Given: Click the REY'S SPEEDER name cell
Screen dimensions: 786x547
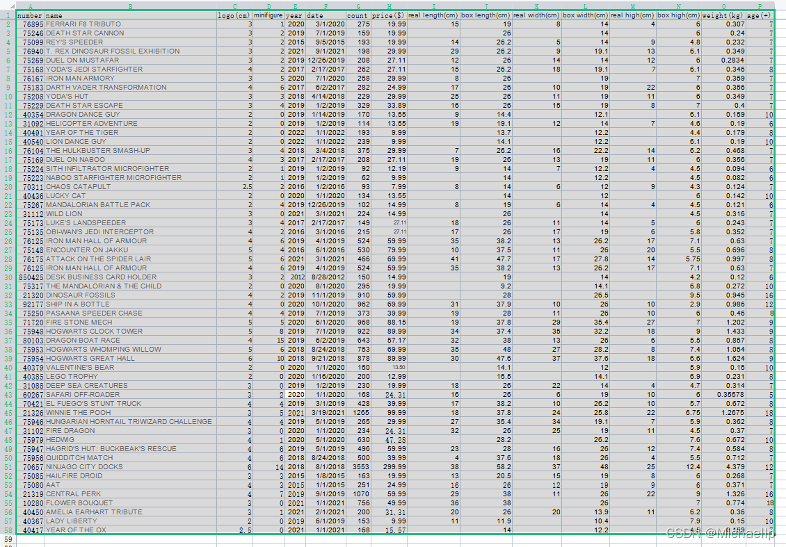Looking at the screenshot, I should (130, 42).
